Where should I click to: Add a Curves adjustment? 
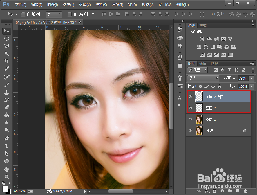click(x=216, y=39)
